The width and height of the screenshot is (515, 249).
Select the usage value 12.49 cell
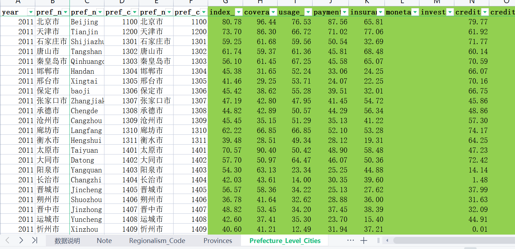tap(295, 229)
